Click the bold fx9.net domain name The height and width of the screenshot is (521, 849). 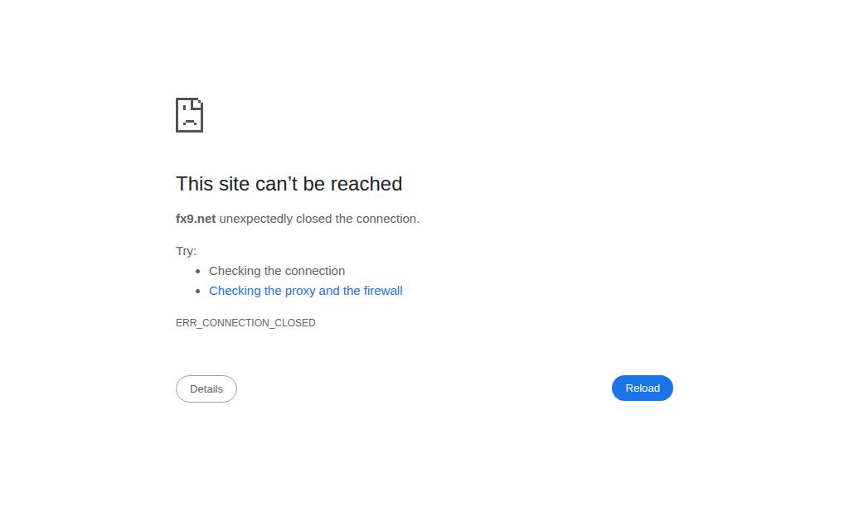coord(196,219)
